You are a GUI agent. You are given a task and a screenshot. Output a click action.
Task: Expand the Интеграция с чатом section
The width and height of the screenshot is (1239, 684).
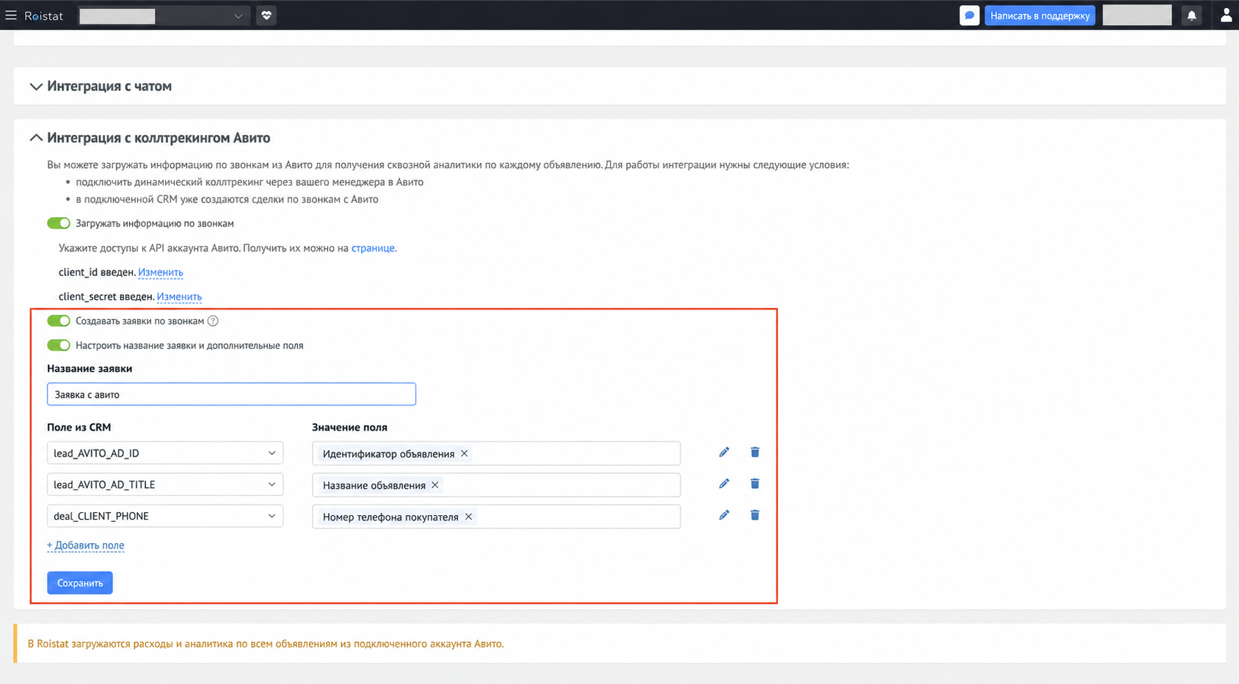(36, 87)
